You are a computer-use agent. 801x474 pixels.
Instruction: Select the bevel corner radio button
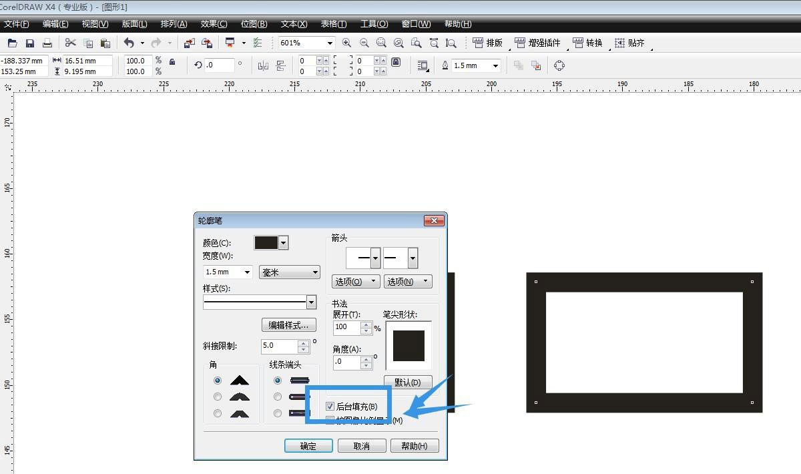coord(218,413)
